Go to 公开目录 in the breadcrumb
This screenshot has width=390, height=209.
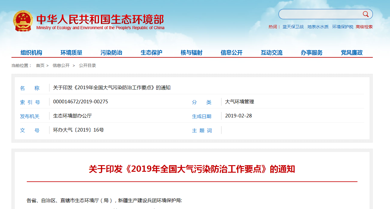(x=87, y=65)
